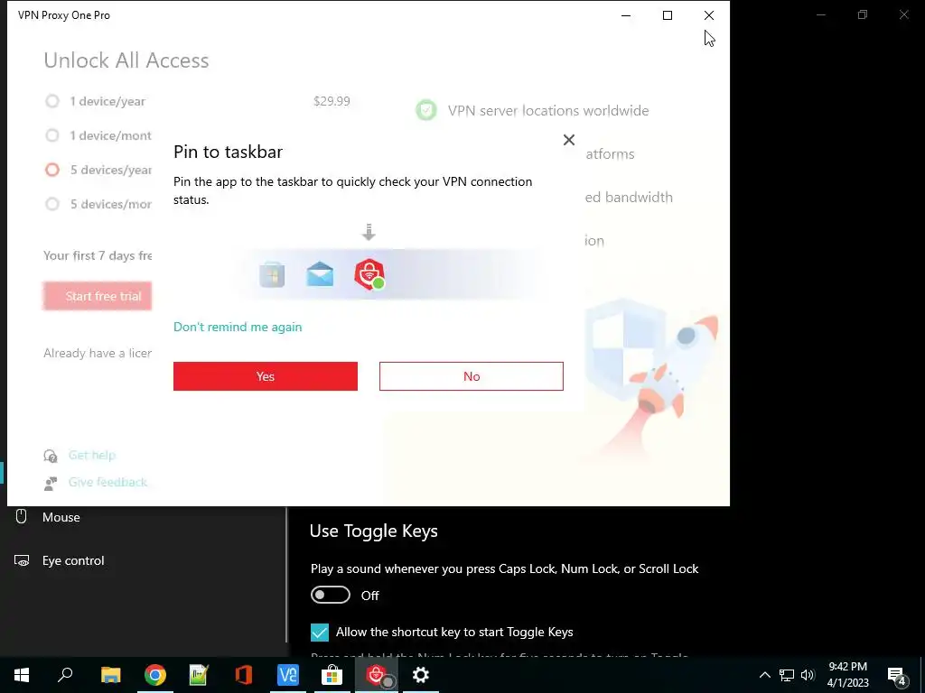Confirm pinning with the Yes button
Viewport: 925px width, 693px height.
(265, 376)
